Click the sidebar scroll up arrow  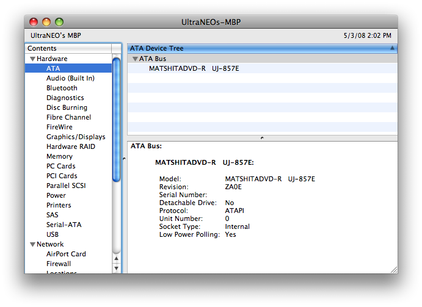(116, 259)
